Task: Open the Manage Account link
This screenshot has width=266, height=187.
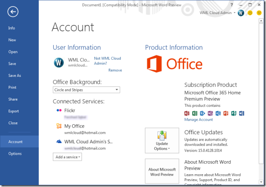Action: (199, 120)
